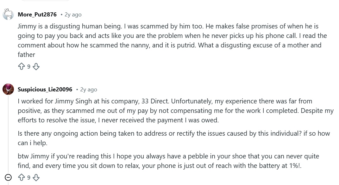This screenshot has width=339, height=185.
Task: Click thread line below Suspicious_Lie20096's avatar
Action: click(8, 133)
